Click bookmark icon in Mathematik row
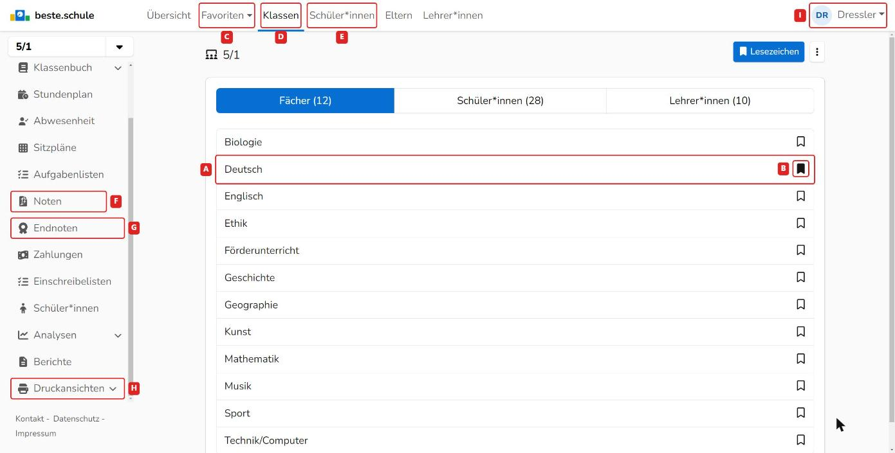The image size is (895, 453). coord(800,359)
